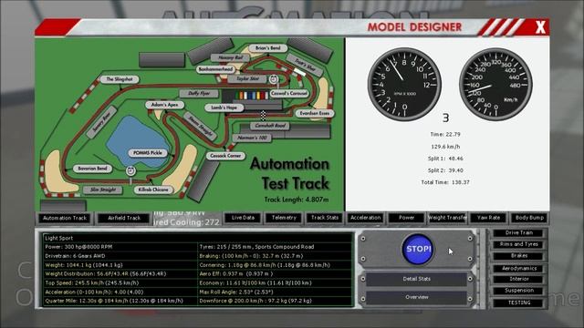Open Weight Transfer tab
The height and width of the screenshot is (328, 584).
click(x=447, y=218)
